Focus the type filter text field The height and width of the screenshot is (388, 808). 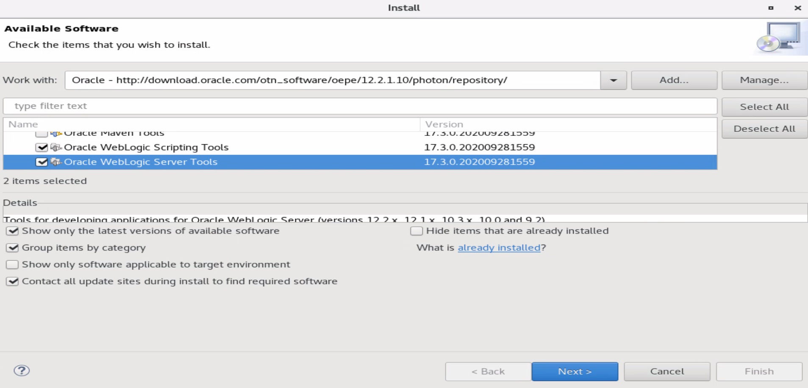359,106
